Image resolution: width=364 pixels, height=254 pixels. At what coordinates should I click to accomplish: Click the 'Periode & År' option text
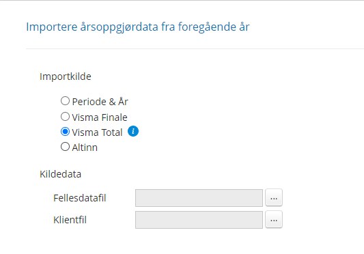click(x=100, y=102)
